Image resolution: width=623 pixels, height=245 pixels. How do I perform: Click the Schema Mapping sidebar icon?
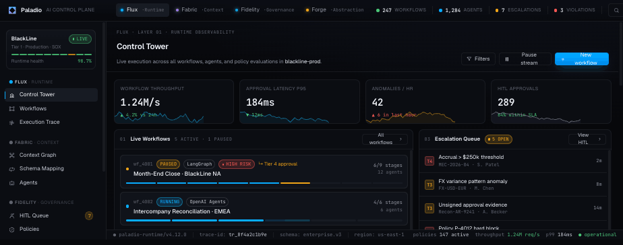[x=12, y=169]
